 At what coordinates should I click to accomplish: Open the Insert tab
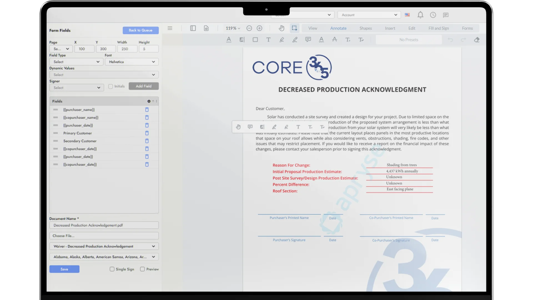tap(390, 28)
